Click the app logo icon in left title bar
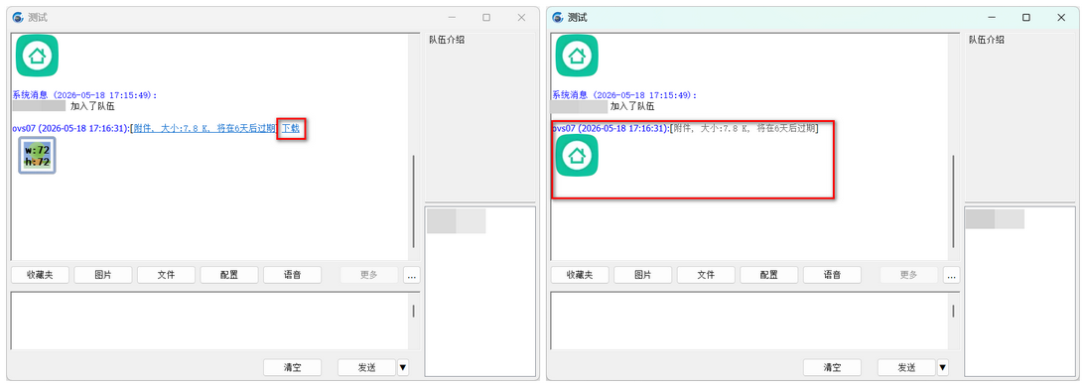The width and height of the screenshot is (1086, 387). click(17, 17)
